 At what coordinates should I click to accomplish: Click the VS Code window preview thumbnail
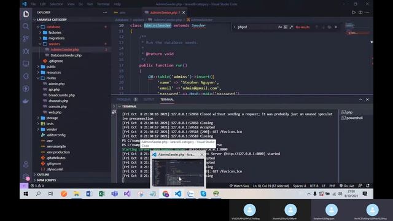pyautogui.click(x=178, y=173)
